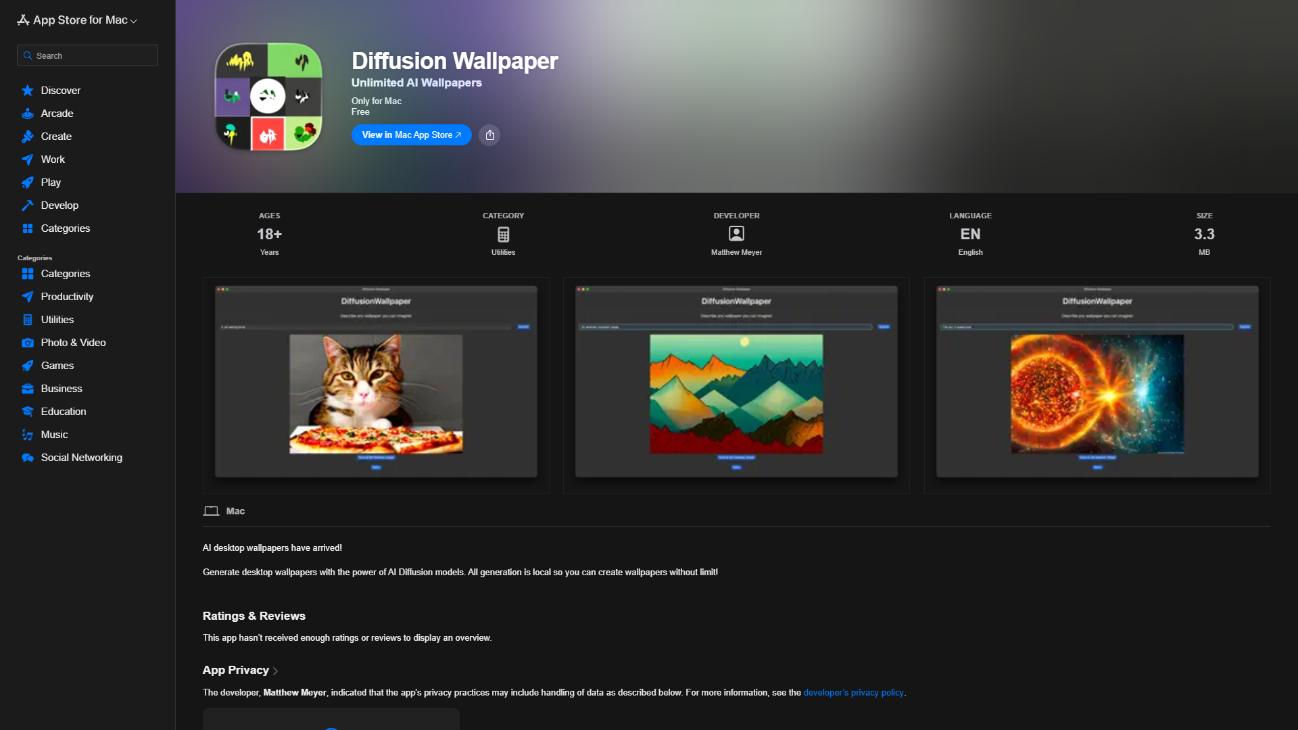The image size is (1298, 730).
Task: Click the Create paintbrush icon
Action: [x=28, y=137]
